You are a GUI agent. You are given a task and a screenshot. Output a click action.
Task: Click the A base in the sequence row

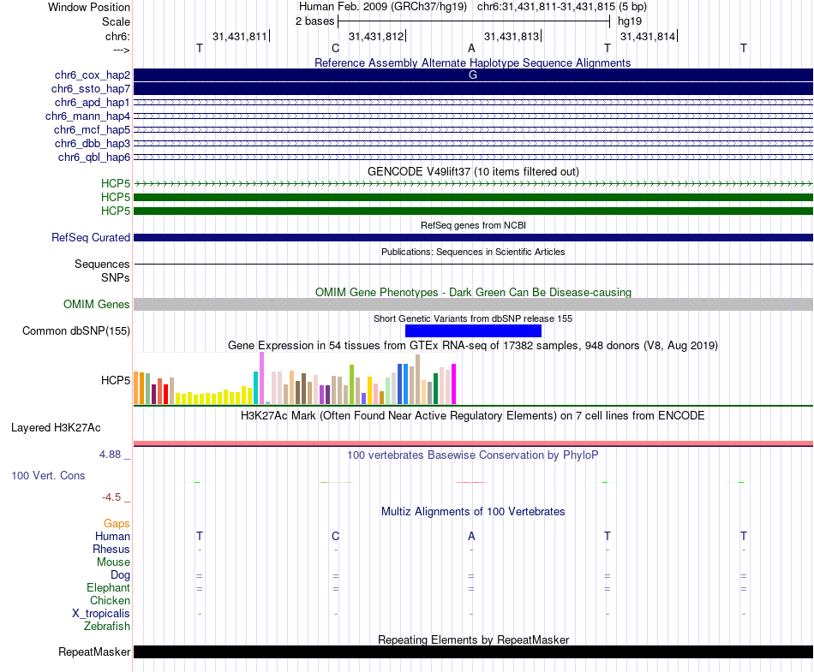click(x=471, y=48)
